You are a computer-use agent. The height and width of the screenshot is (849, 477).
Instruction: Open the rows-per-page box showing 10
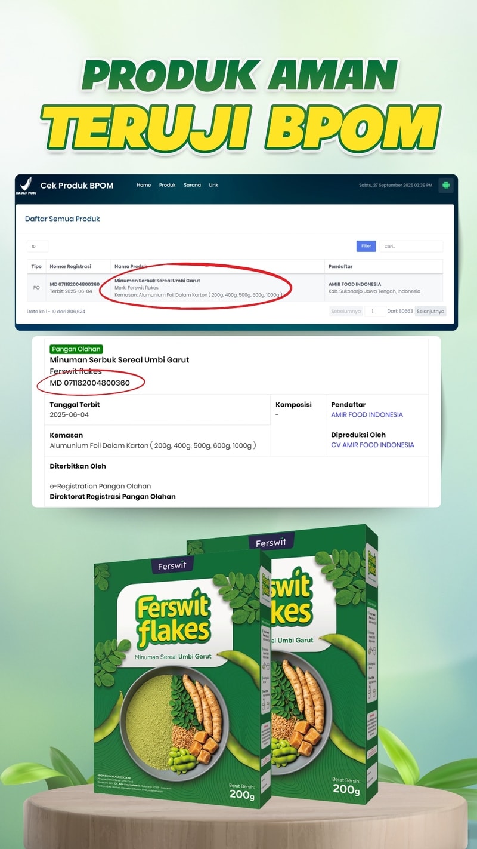coord(38,246)
